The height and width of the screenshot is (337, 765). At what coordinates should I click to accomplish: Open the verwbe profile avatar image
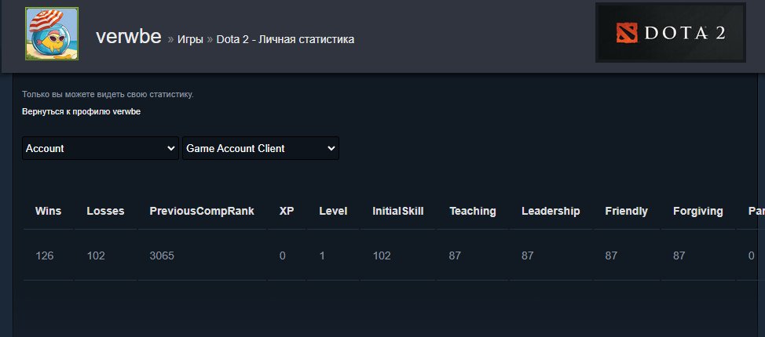52,34
